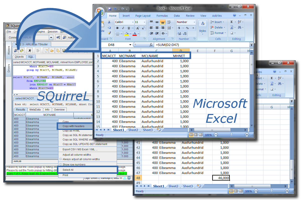Select cell with 46,000 in back Excel
This screenshot has width=301, height=200.
pos(221,178)
